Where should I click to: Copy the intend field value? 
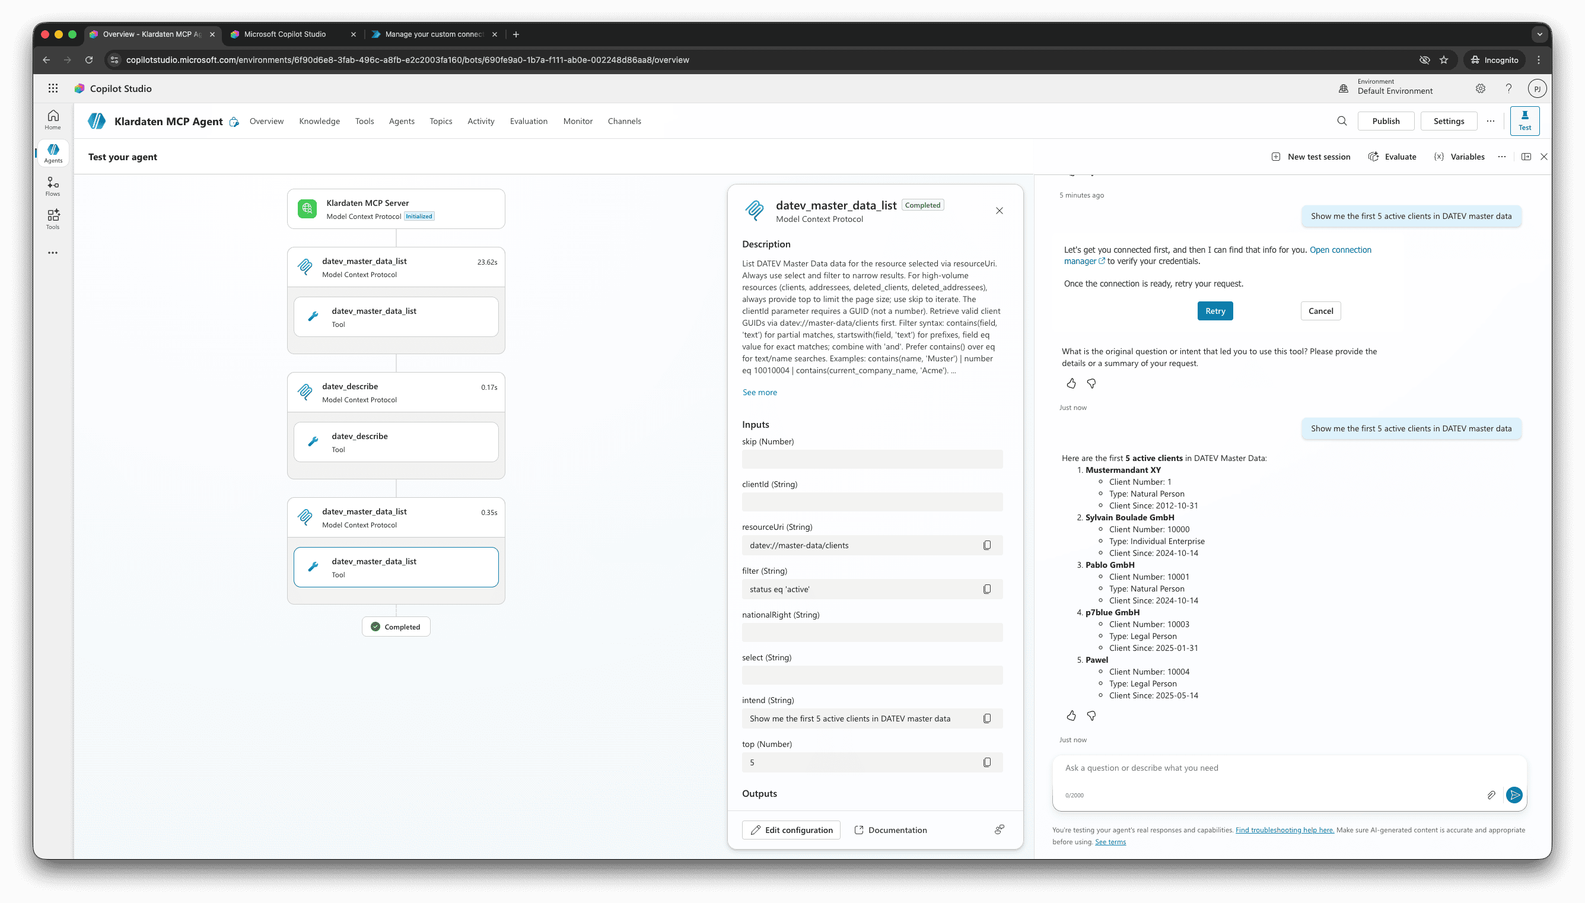tap(987, 718)
